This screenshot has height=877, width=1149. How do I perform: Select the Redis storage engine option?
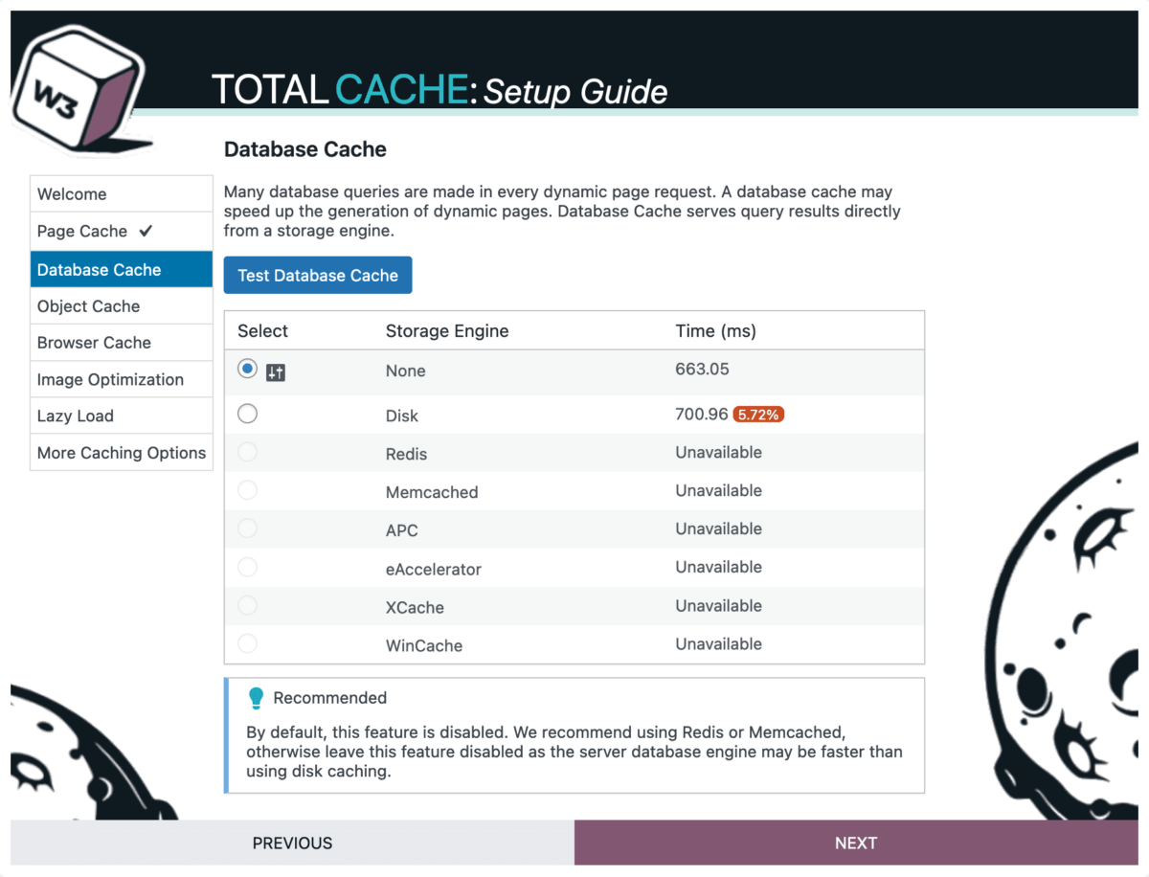pyautogui.click(x=247, y=451)
